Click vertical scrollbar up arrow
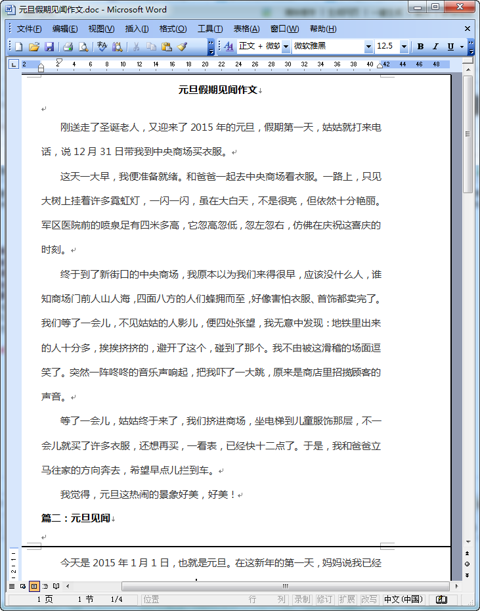Image resolution: width=480 pixels, height=611 pixels. 468,69
